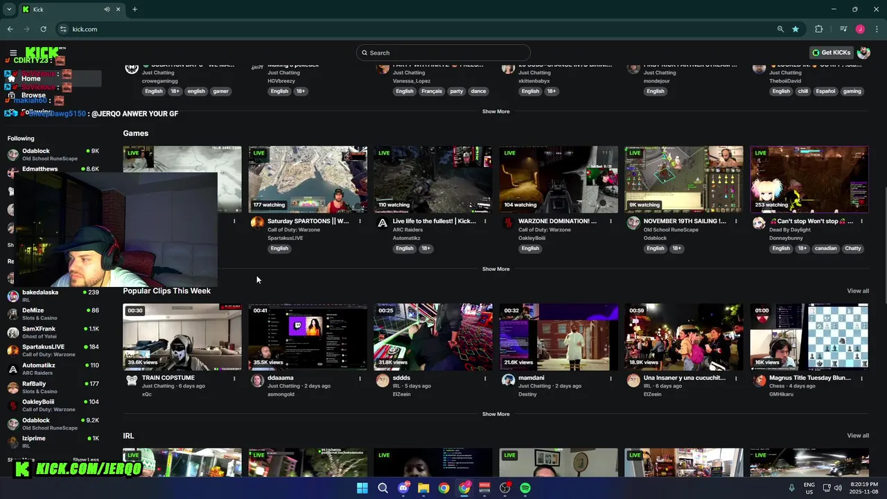The image size is (887, 499).
Task: Focus the Kick search field
Action: tap(443, 53)
